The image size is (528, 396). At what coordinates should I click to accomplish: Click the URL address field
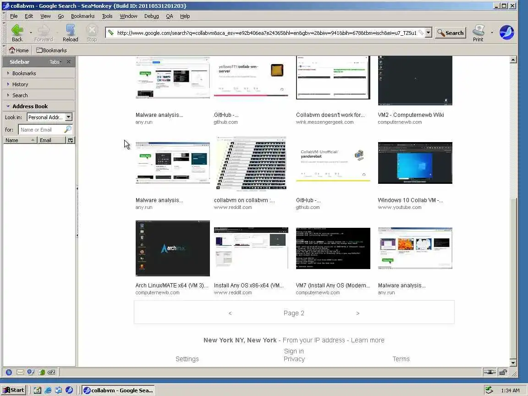[267, 33]
